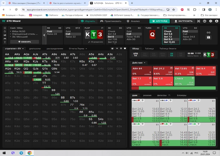
Task: Click the gamepad icon in left sidebar
Action: tap(5, 39)
